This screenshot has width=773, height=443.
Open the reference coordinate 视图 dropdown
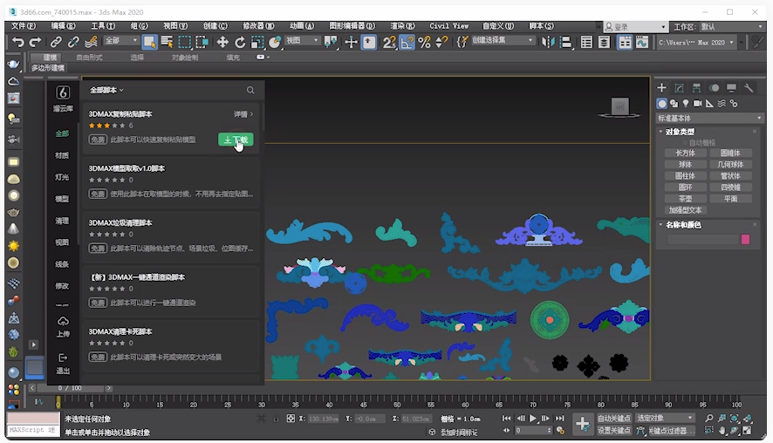click(302, 41)
